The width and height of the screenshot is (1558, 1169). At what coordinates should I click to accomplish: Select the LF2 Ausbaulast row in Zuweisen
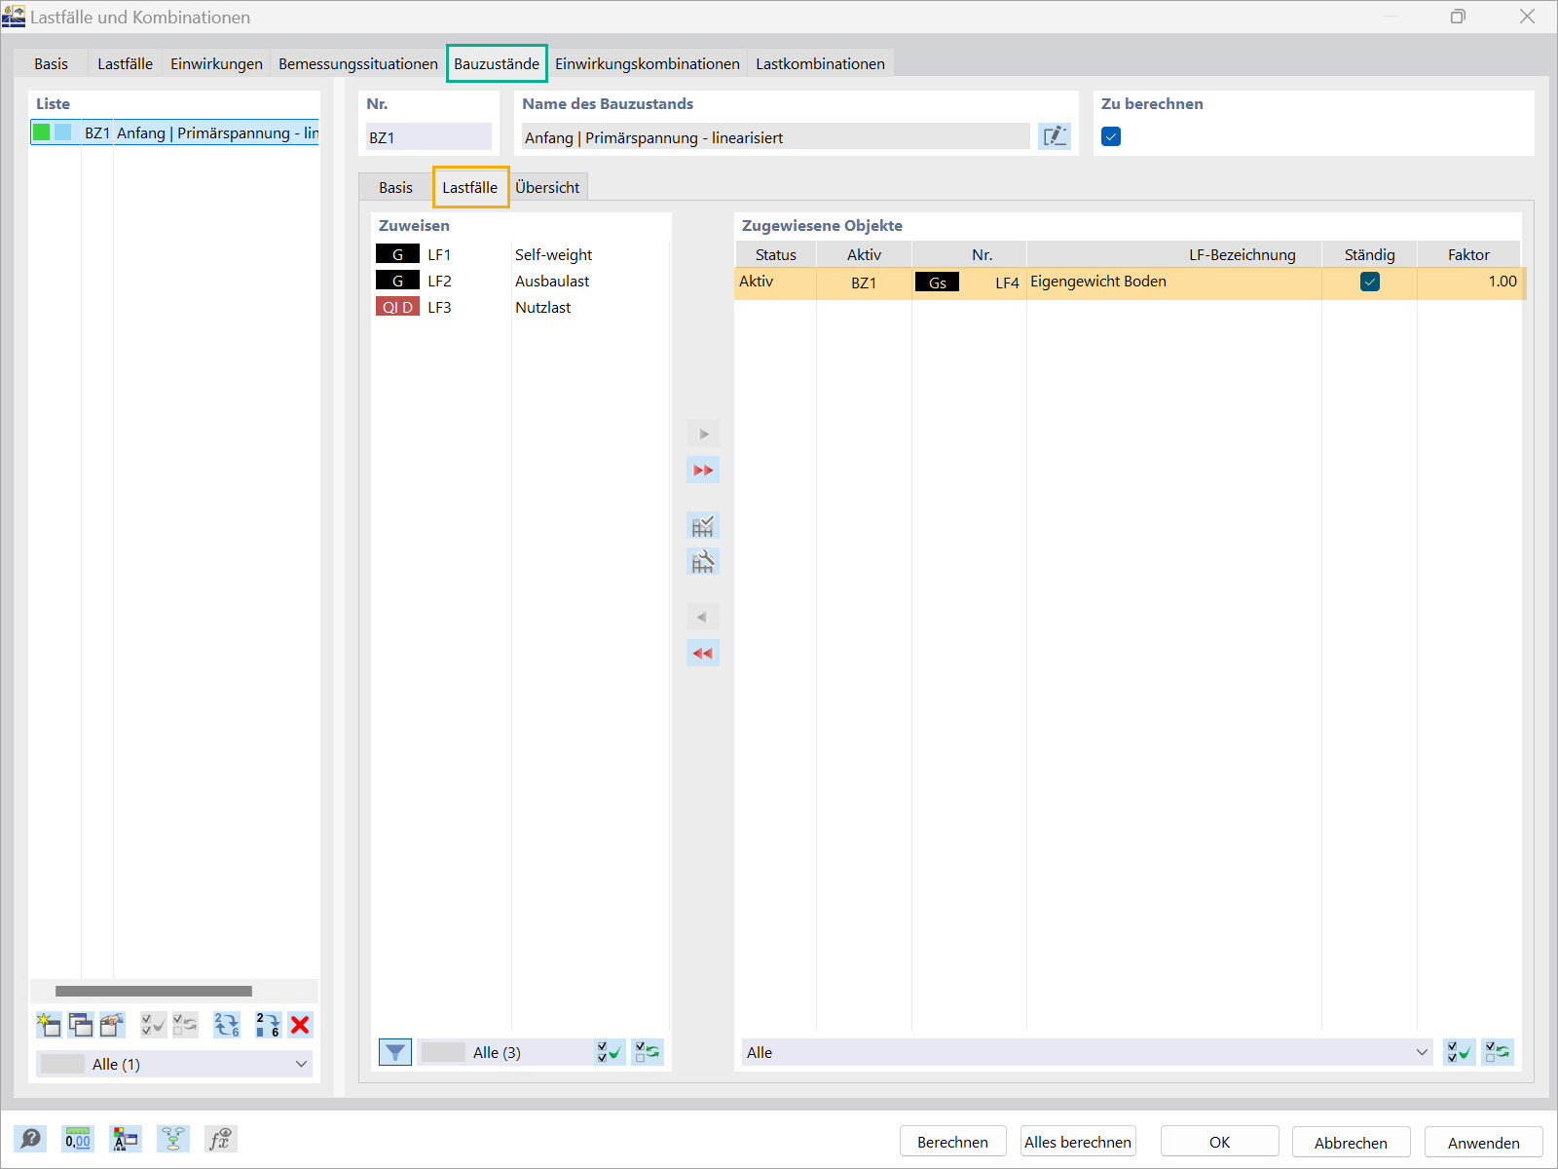click(x=520, y=281)
